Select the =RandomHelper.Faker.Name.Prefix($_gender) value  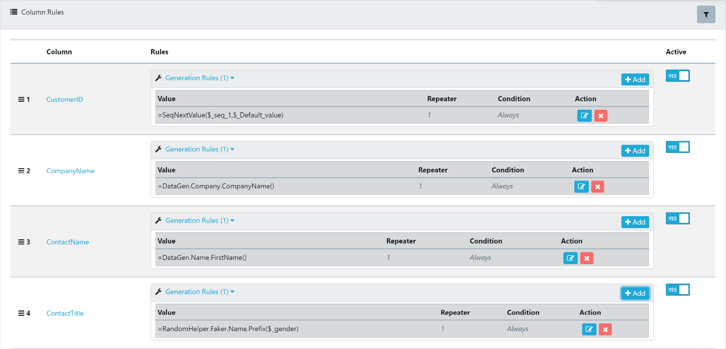pos(228,329)
